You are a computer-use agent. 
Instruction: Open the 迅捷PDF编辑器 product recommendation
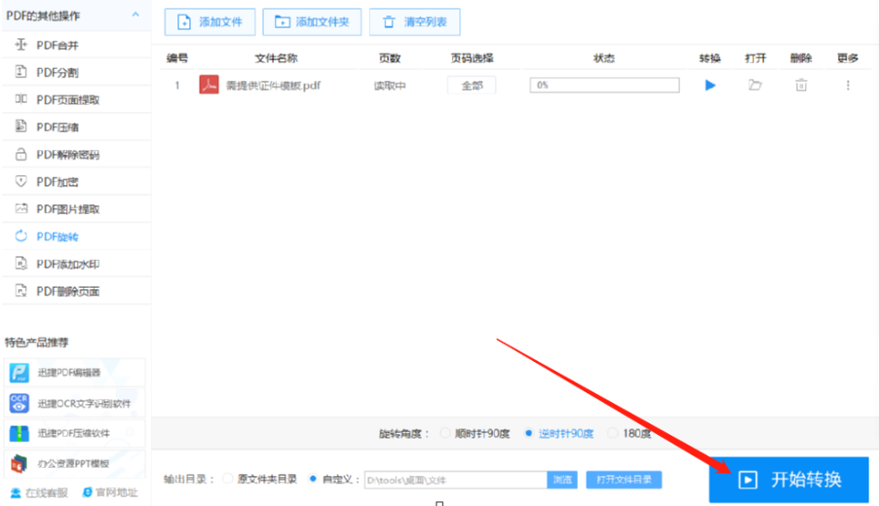75,373
